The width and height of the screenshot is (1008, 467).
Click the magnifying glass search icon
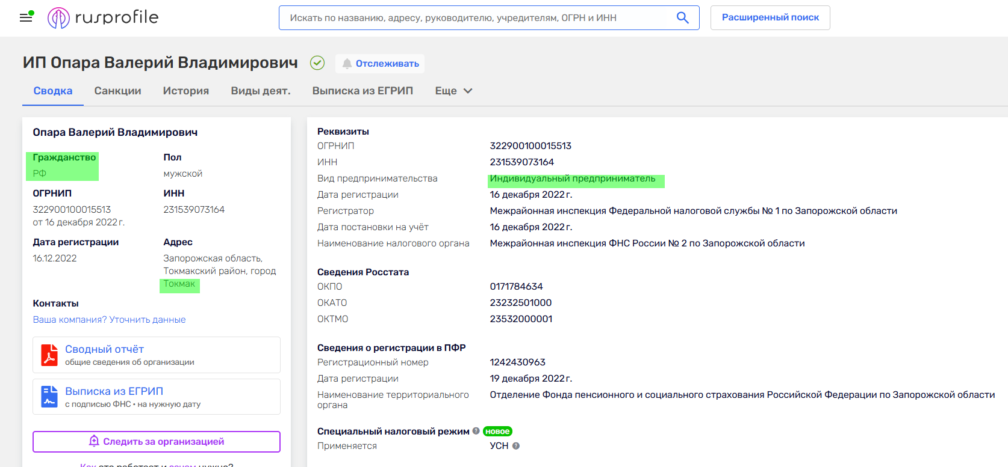682,18
